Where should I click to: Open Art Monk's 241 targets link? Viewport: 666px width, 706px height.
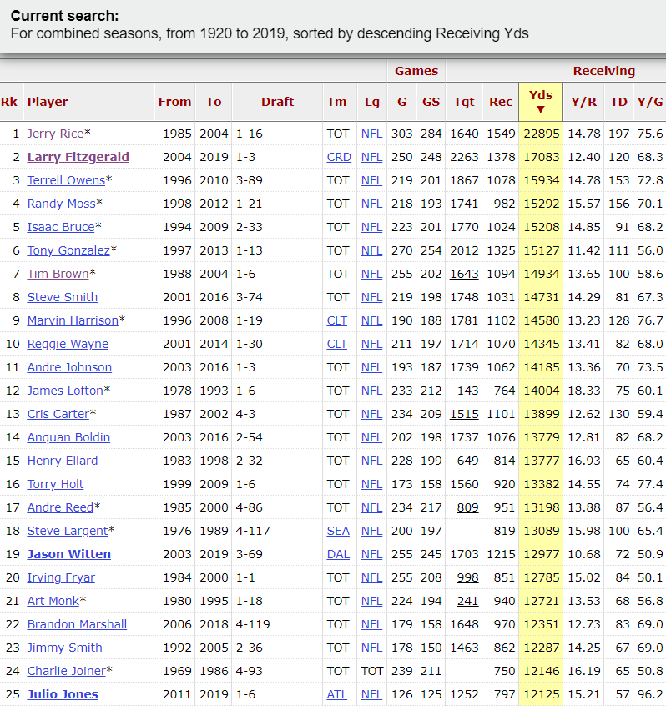(468, 602)
